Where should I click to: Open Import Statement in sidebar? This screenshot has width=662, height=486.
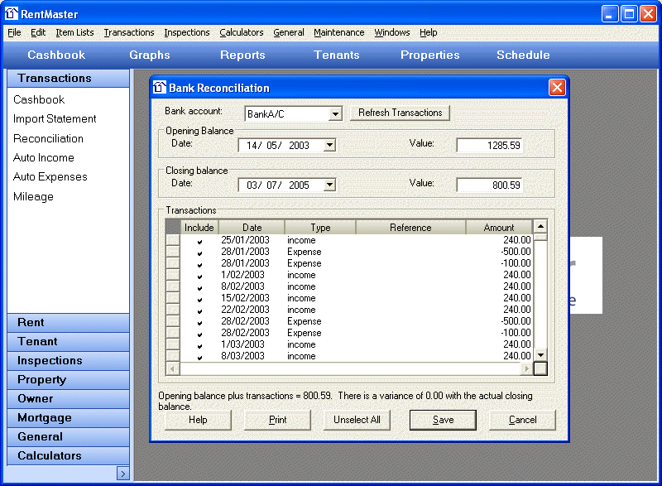point(55,119)
